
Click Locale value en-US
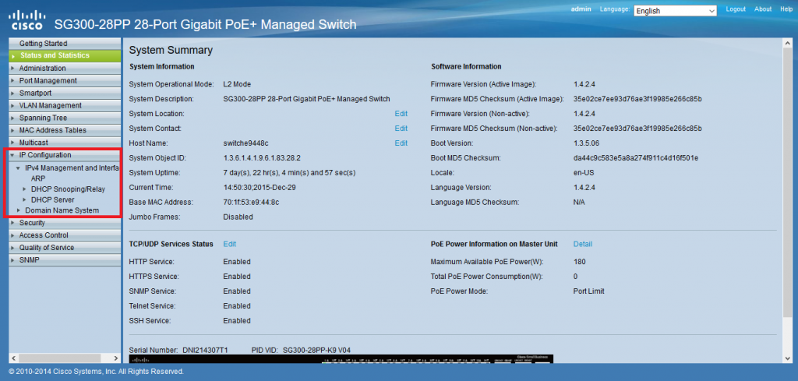[583, 172]
